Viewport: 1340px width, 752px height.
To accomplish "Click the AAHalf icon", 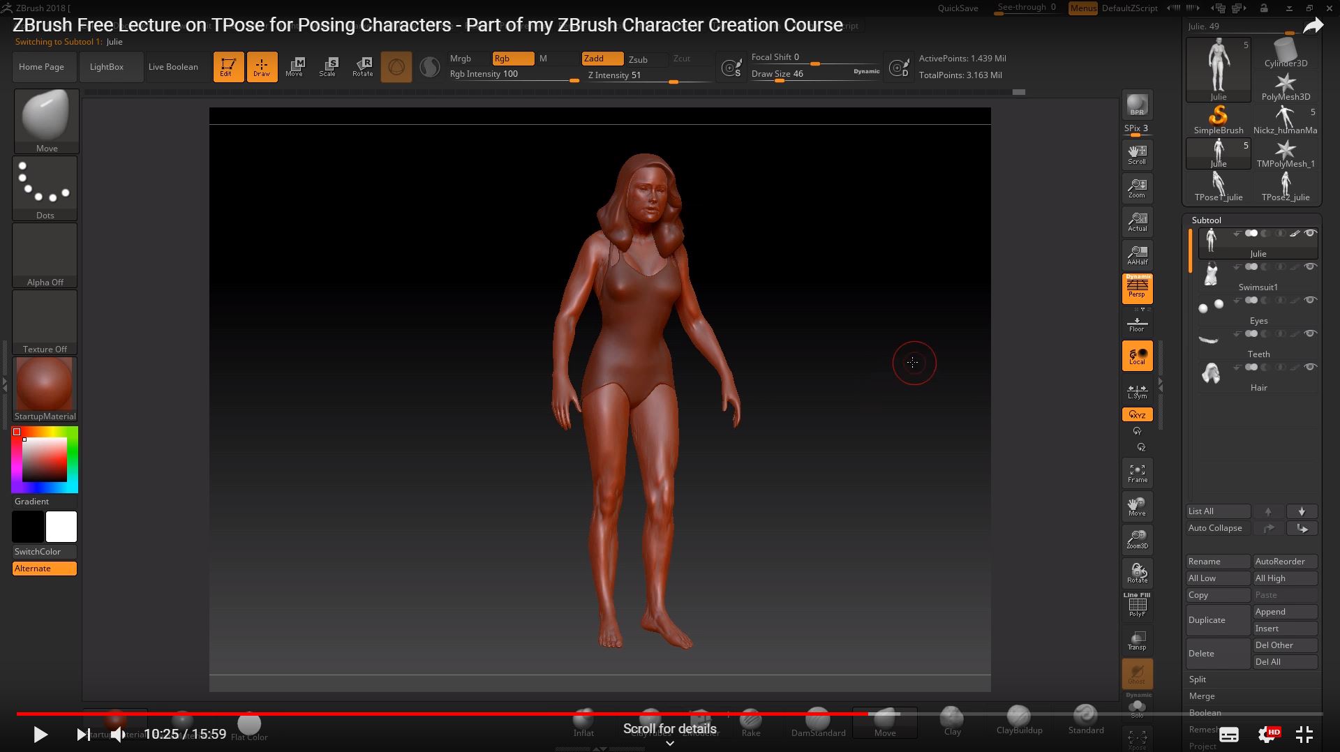I will (1137, 255).
